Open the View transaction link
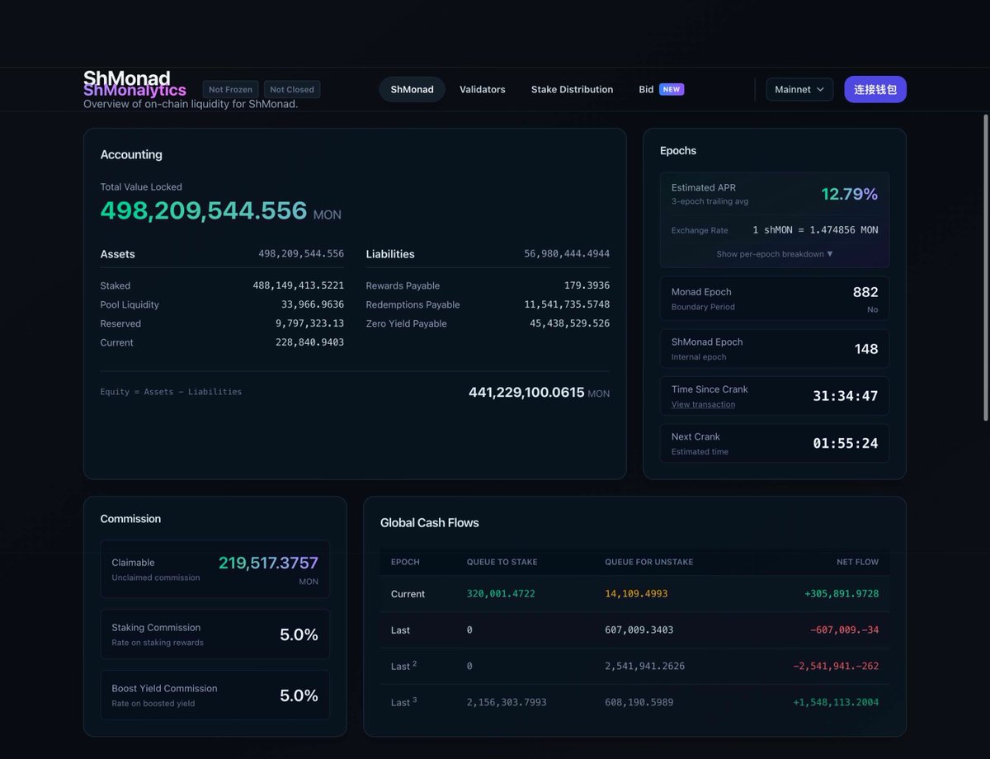 (703, 404)
